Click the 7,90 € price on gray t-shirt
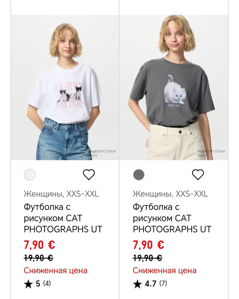This screenshot has width=239, height=299. (148, 245)
